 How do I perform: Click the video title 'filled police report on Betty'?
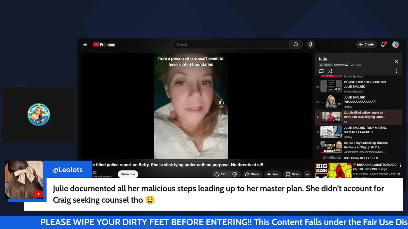tap(178, 165)
